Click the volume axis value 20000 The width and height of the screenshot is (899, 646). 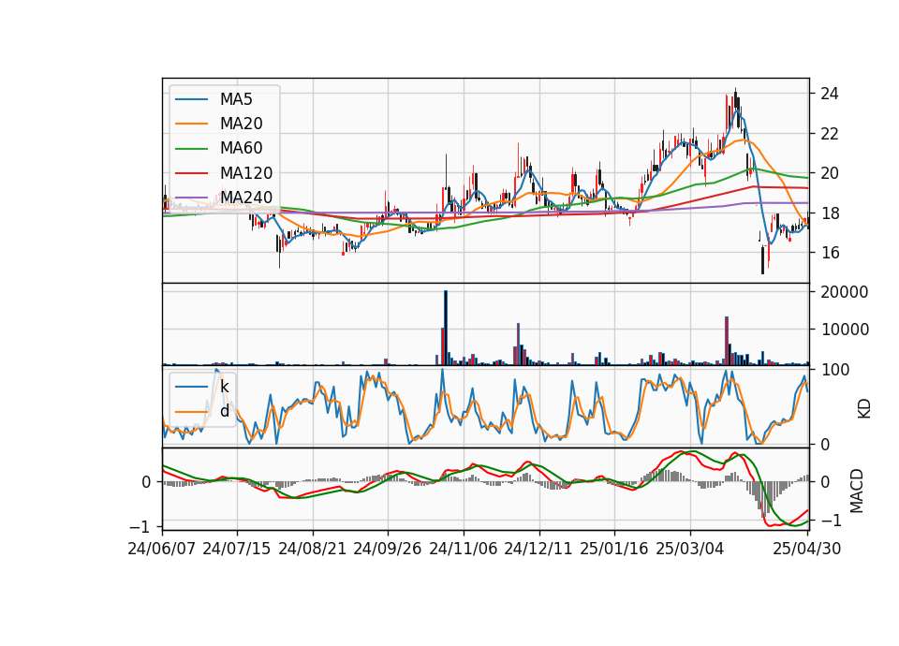(x=845, y=292)
